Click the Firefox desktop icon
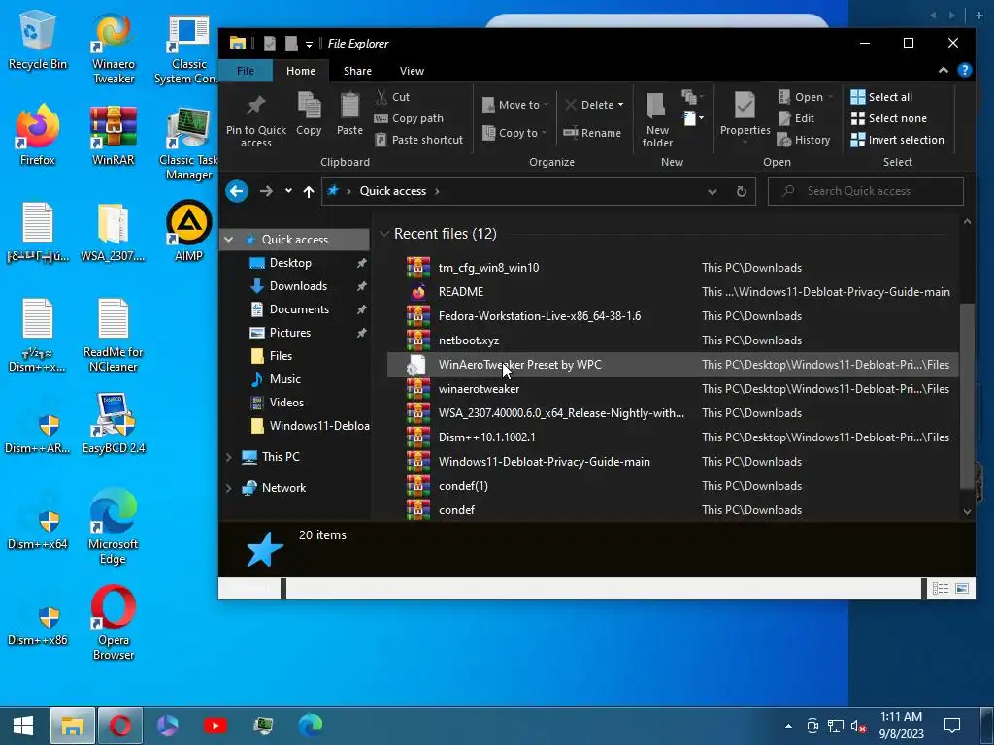 pyautogui.click(x=38, y=136)
